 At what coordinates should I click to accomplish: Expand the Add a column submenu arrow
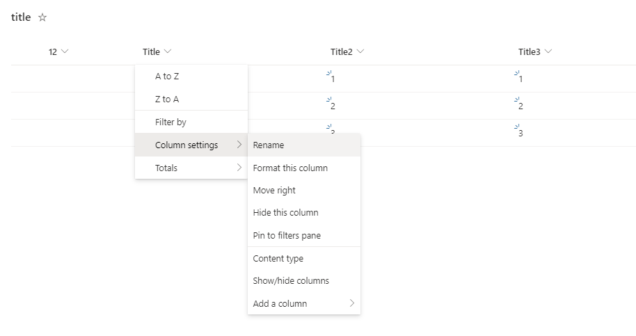[x=351, y=303]
